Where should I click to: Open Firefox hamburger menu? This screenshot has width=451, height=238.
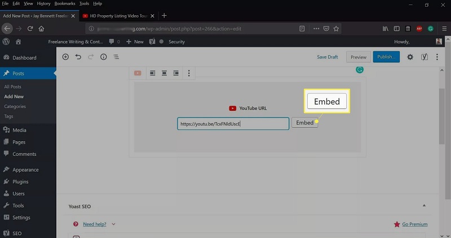(444, 29)
